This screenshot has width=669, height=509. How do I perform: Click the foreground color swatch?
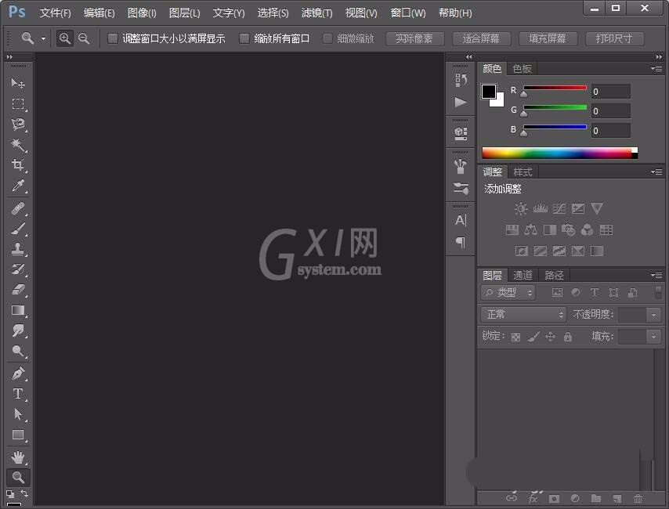[x=489, y=92]
